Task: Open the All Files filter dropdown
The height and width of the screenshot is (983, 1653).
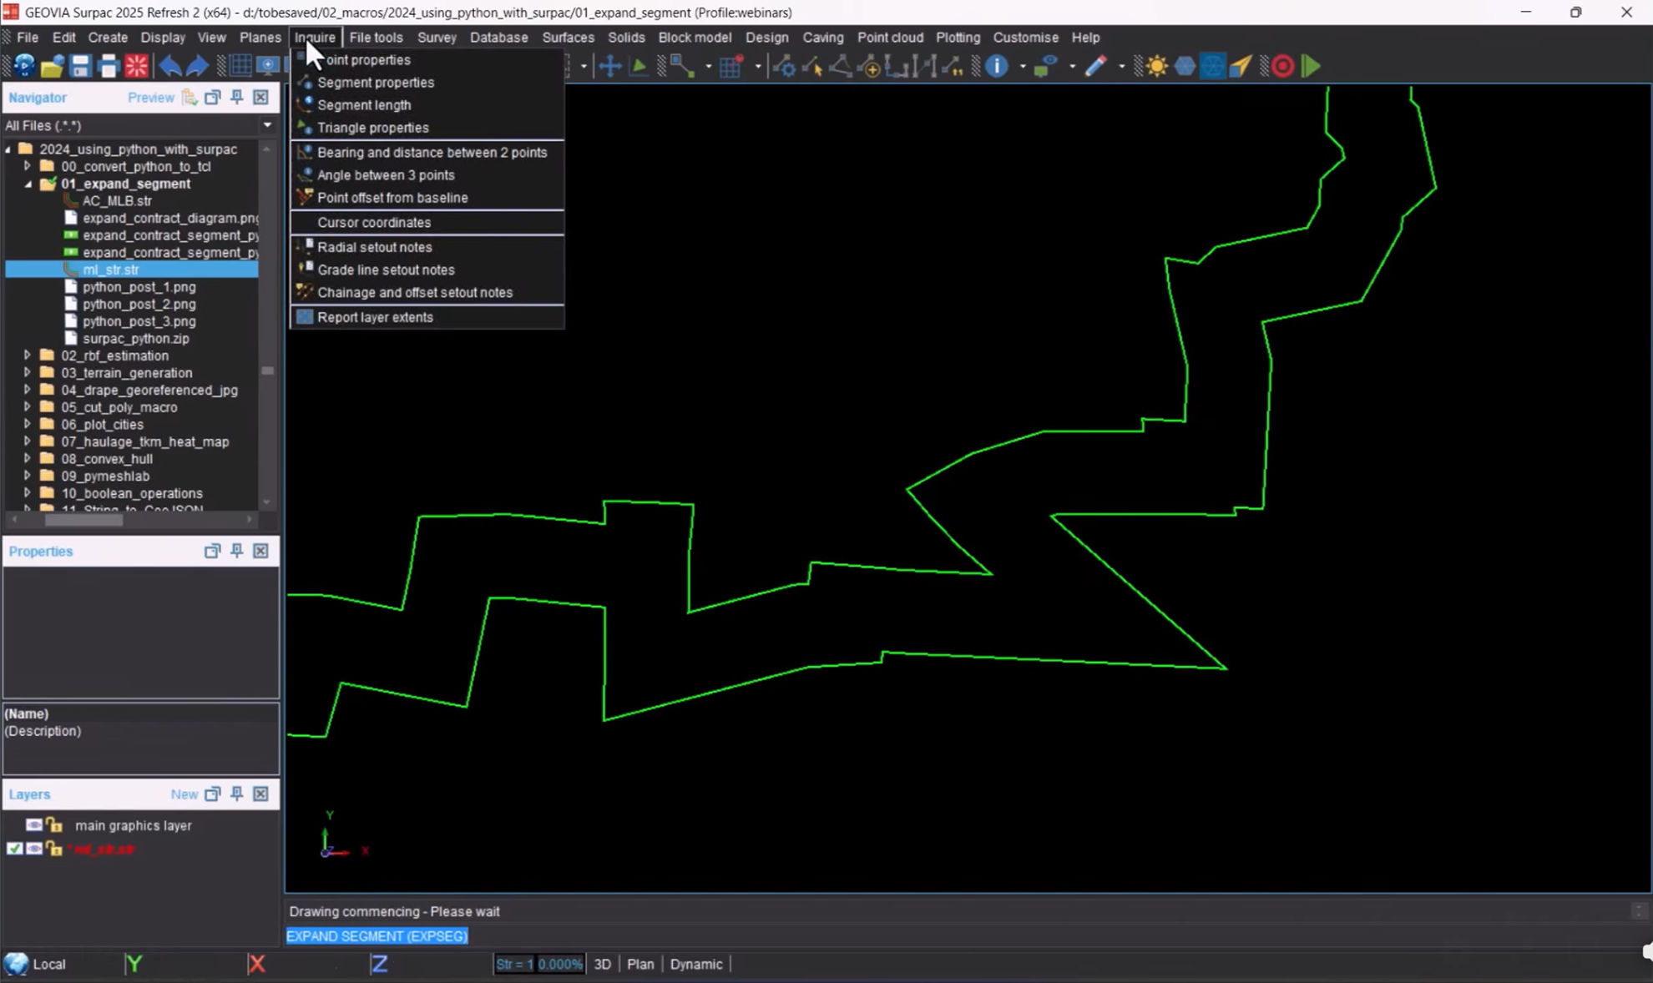Action: coord(267,125)
